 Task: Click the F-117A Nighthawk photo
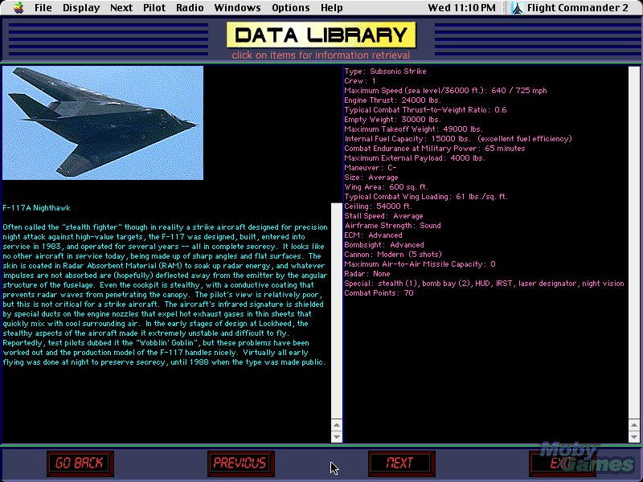tap(103, 123)
